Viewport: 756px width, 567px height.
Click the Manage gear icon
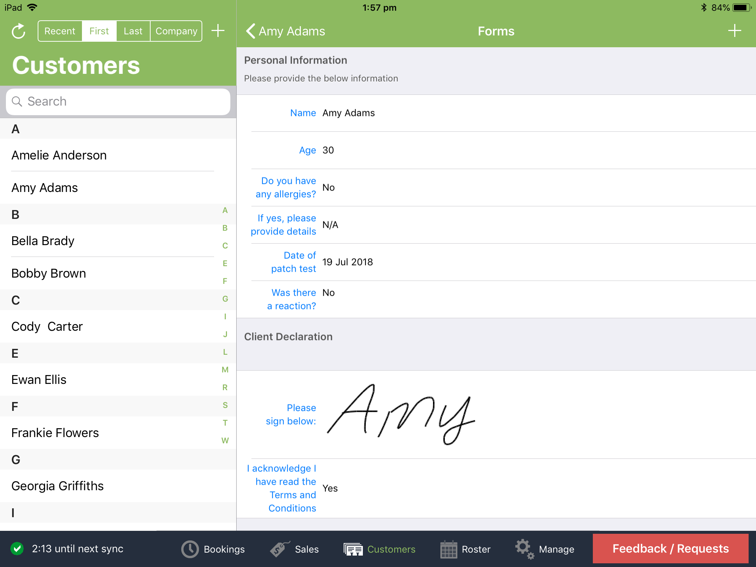coord(524,549)
